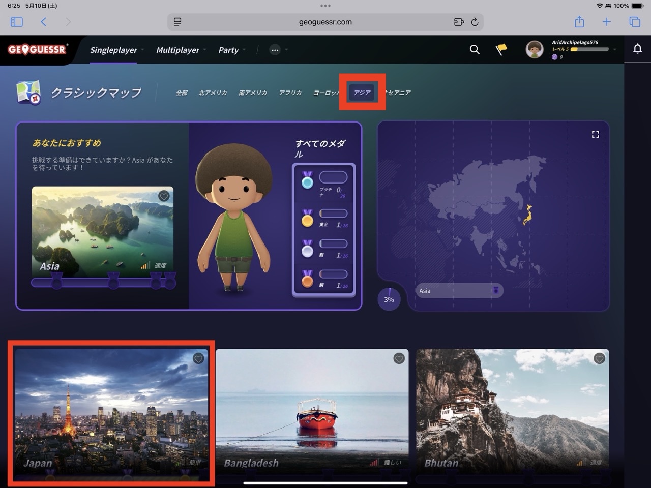Click the Asia medal progress bar
The height and width of the screenshot is (488, 651).
(x=103, y=282)
